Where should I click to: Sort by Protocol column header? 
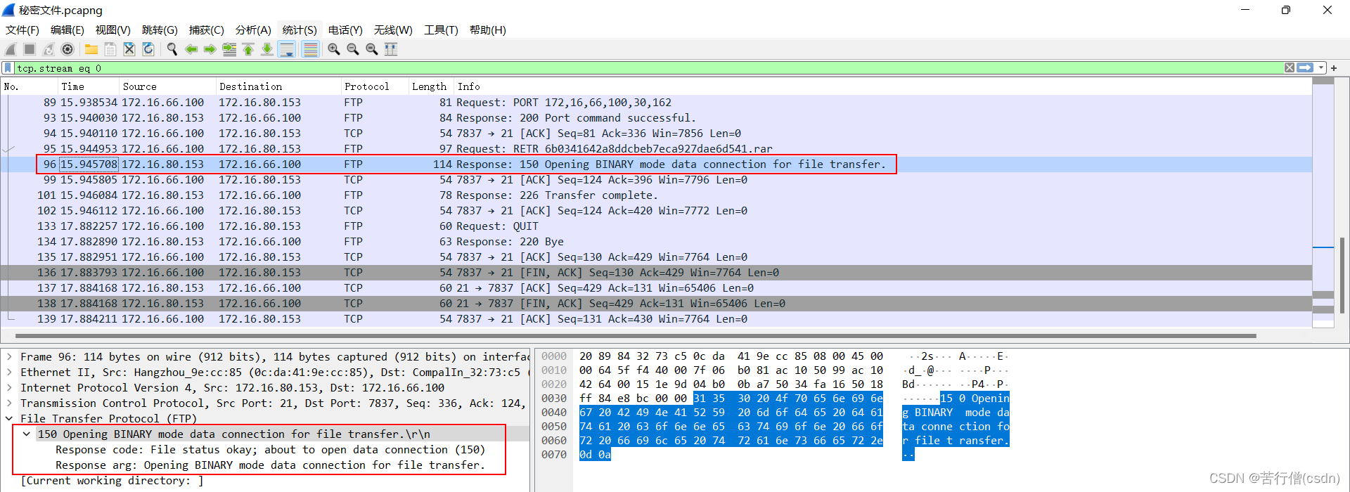tap(374, 86)
